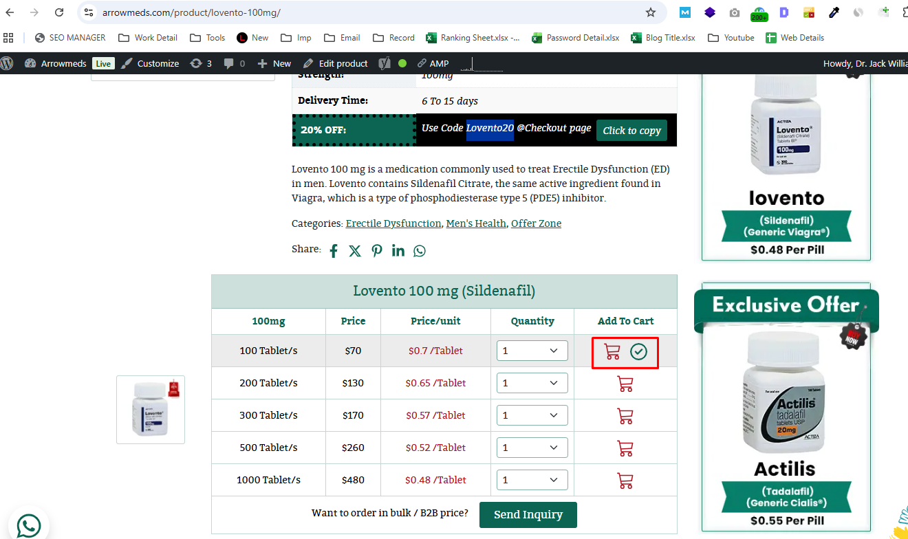Share on LinkedIn icon

point(398,250)
